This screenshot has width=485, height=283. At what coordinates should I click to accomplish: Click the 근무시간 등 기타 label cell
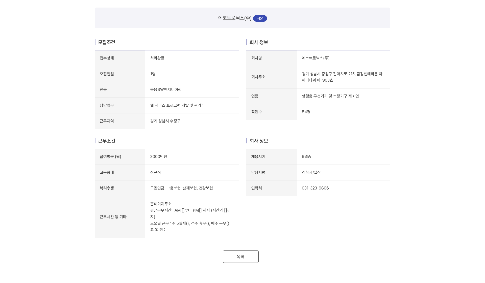(x=120, y=217)
